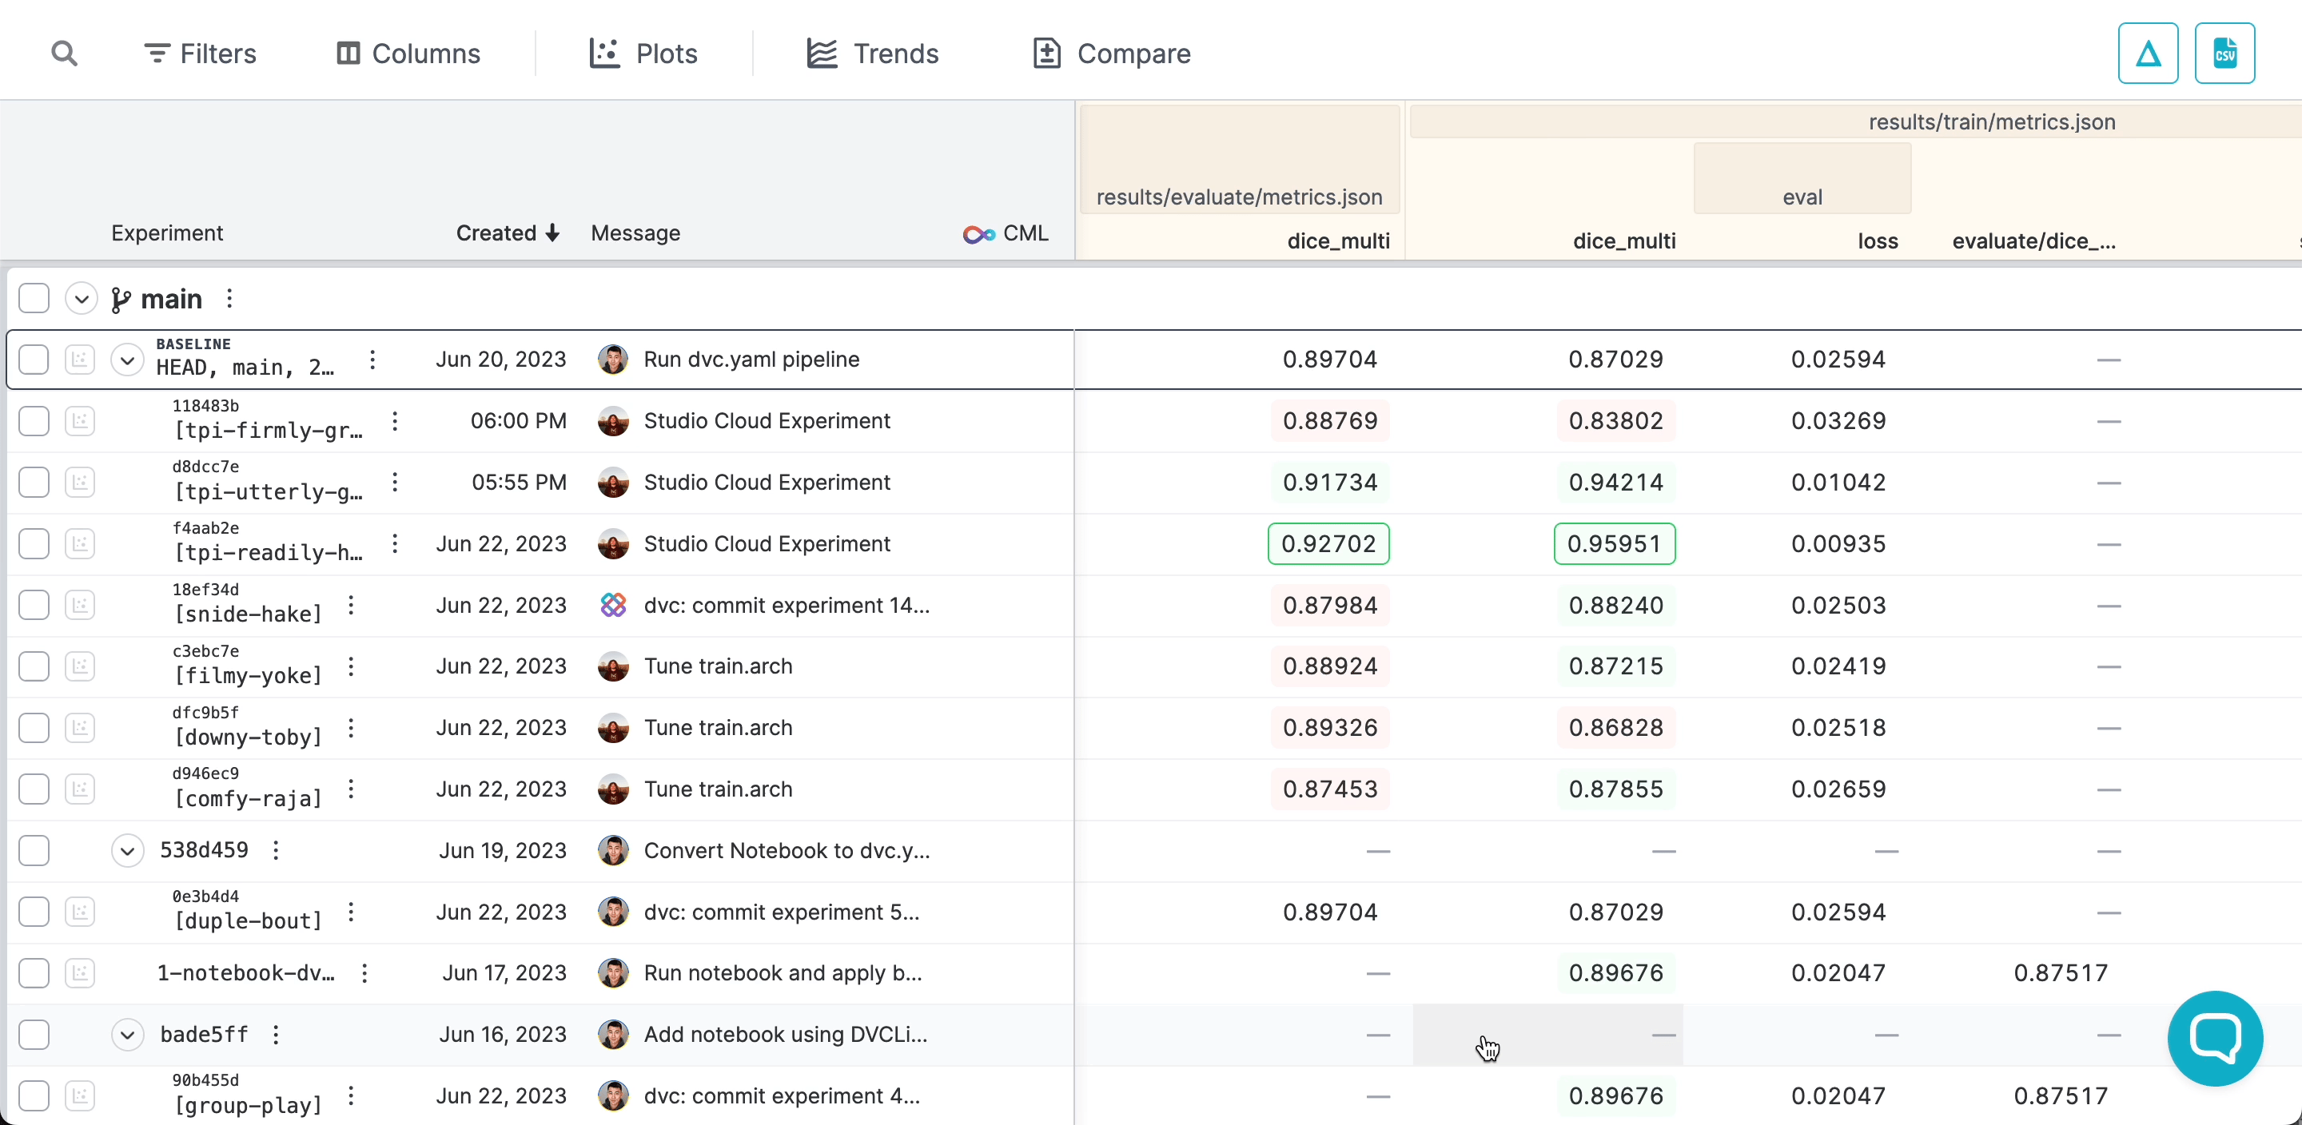Click the search magnifier icon
This screenshot has width=2302, height=1125.
click(x=64, y=54)
